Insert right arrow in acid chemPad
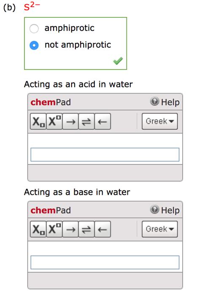 pos(70,121)
